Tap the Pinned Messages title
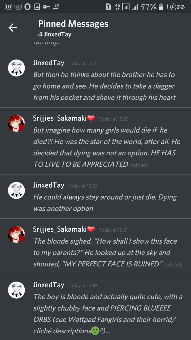Screen dimensions: 191x340 pyautogui.click(x=73, y=24)
